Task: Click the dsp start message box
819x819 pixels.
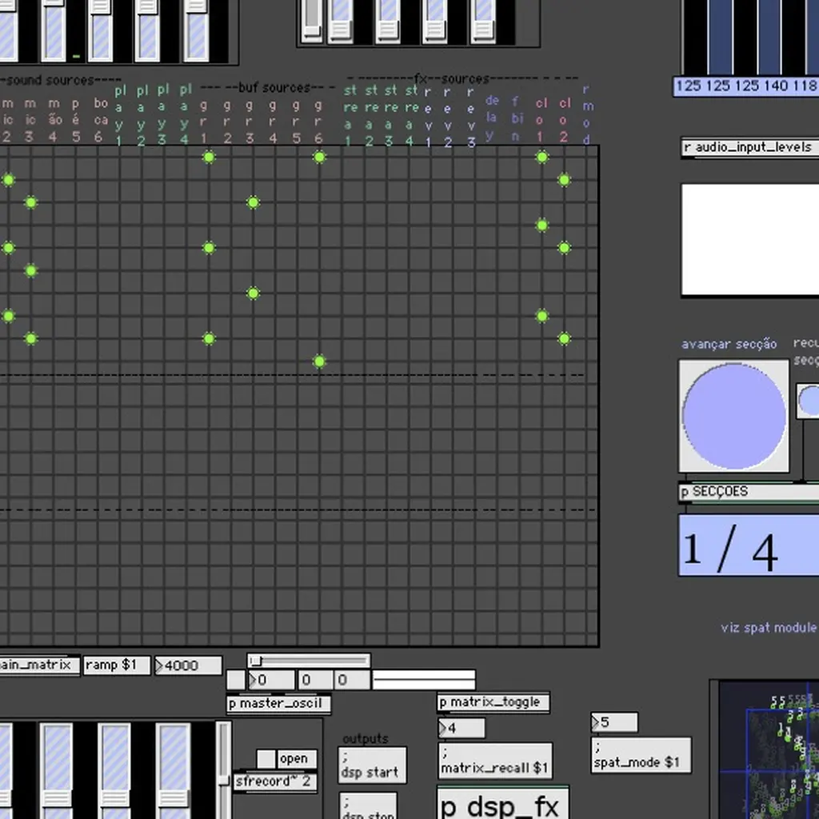Action: [x=372, y=765]
